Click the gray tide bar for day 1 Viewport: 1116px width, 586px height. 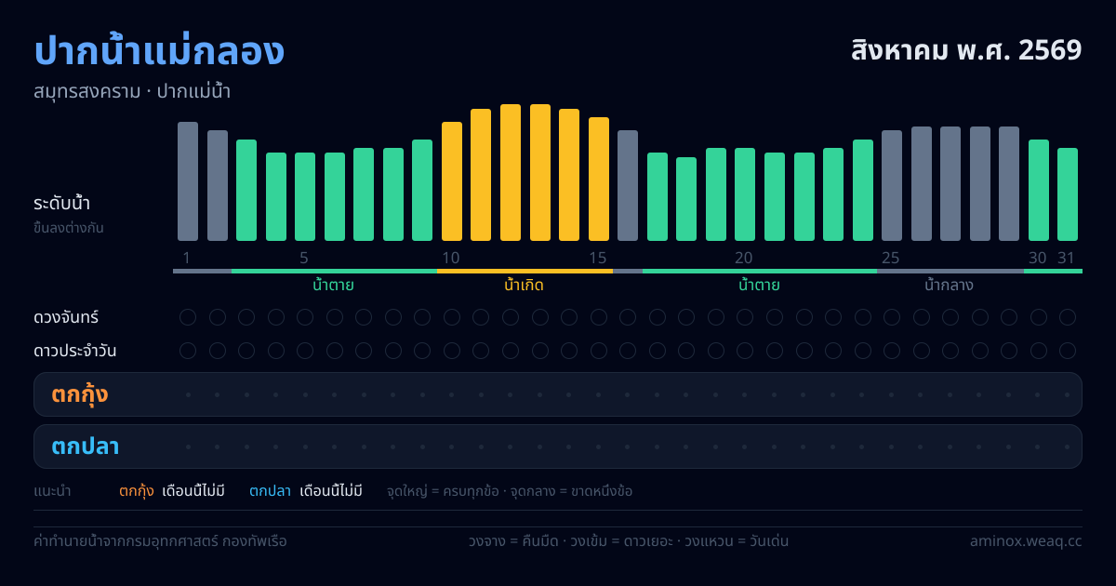188,181
